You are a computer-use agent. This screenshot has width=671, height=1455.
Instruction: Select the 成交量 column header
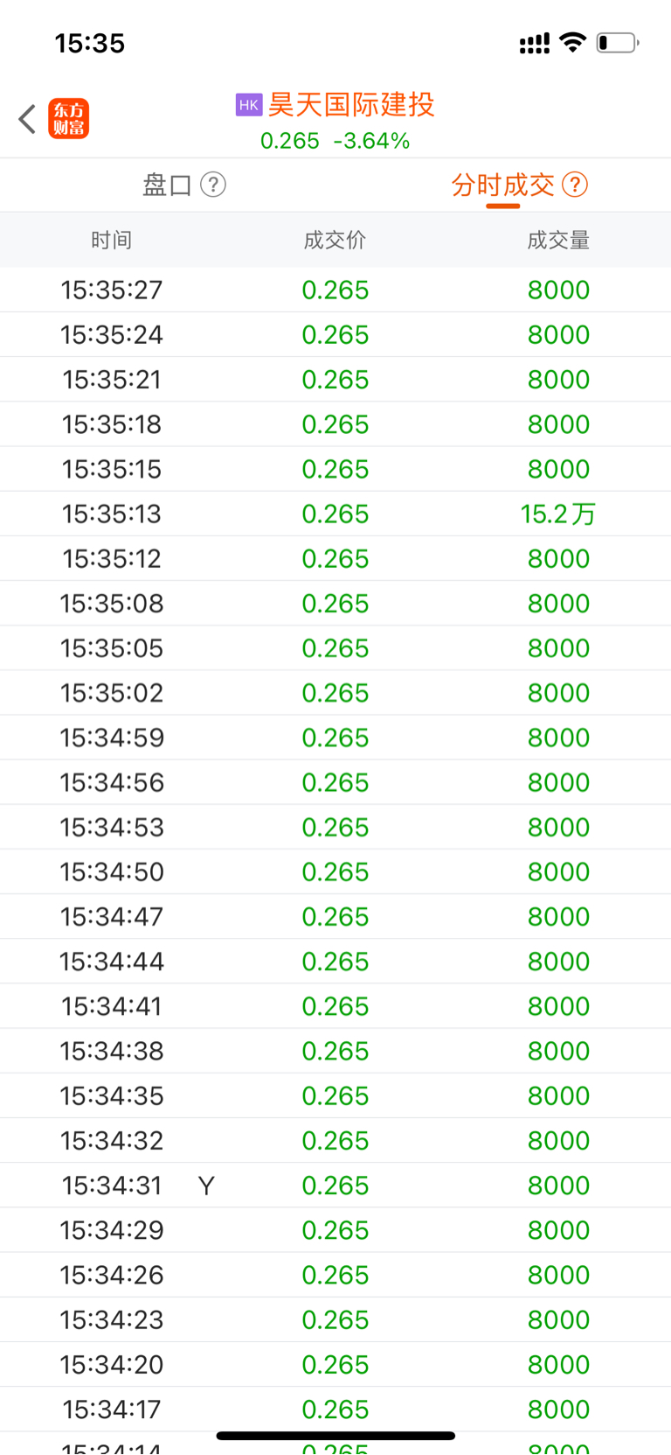pyautogui.click(x=558, y=240)
